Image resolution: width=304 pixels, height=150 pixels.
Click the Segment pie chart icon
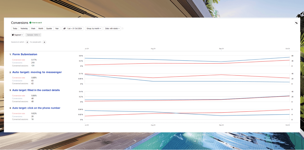click(13, 35)
